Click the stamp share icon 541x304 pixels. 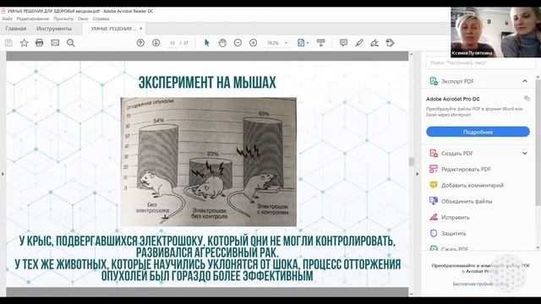[390, 43]
